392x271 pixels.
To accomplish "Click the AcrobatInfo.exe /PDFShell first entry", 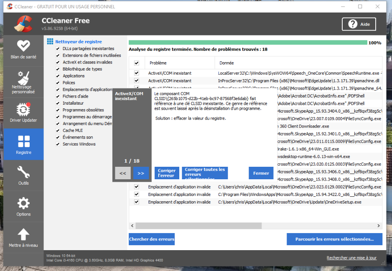I will click(321, 96).
